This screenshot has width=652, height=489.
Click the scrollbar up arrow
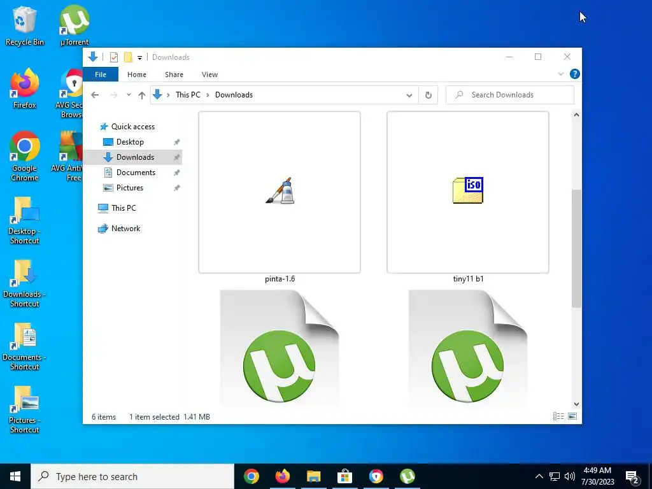pyautogui.click(x=576, y=115)
